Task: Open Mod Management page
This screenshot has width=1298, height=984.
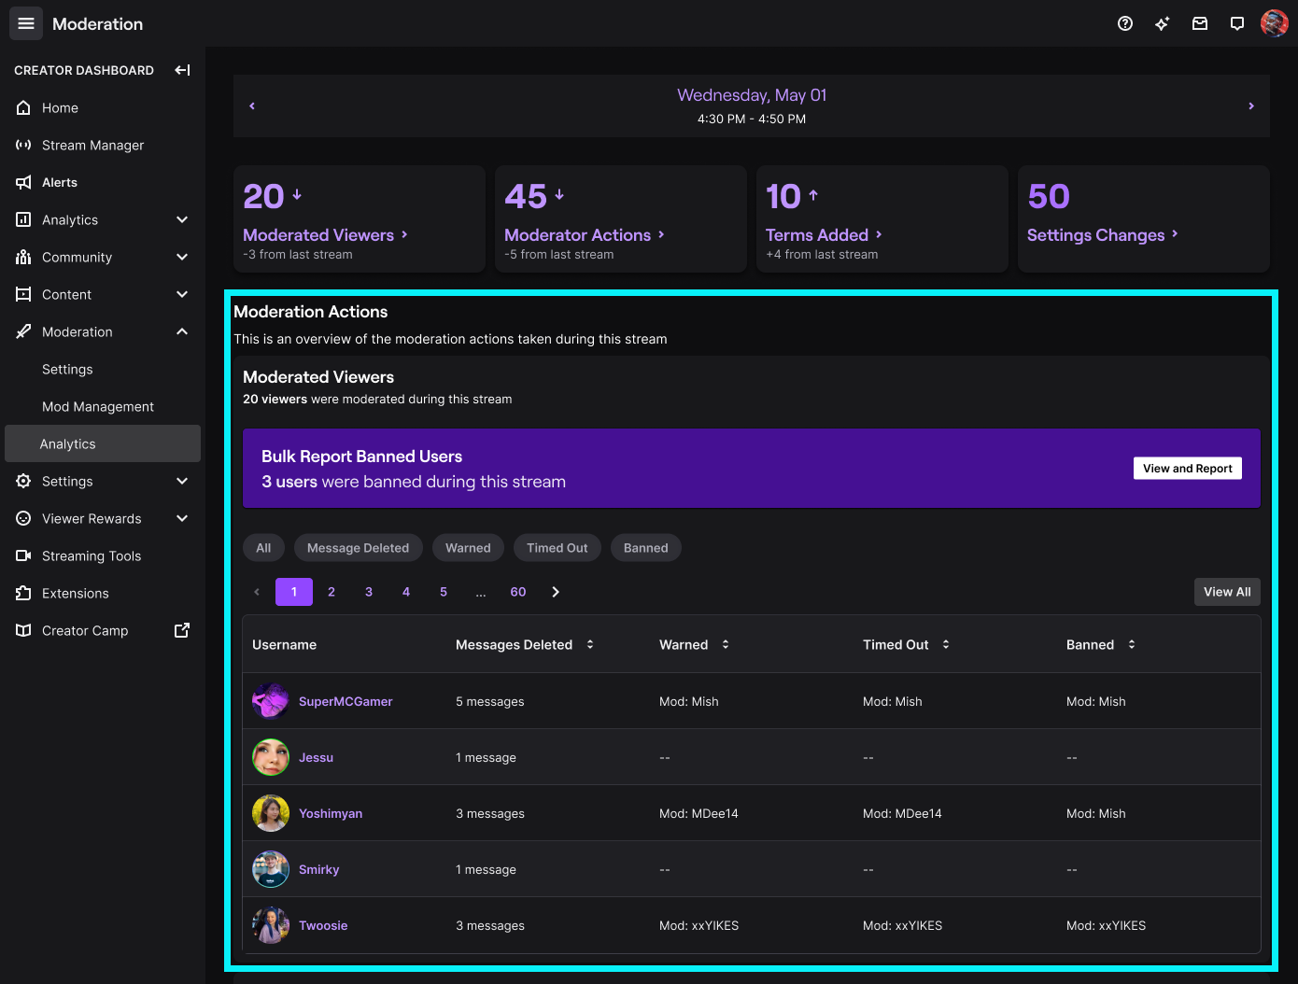Action: pyautogui.click(x=97, y=406)
